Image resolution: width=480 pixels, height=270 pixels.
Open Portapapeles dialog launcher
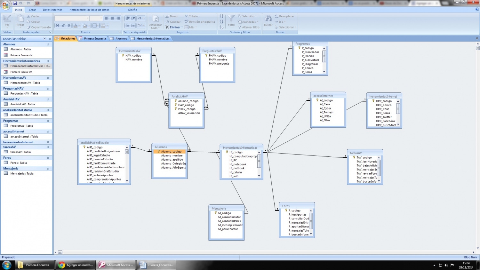tap(50, 32)
